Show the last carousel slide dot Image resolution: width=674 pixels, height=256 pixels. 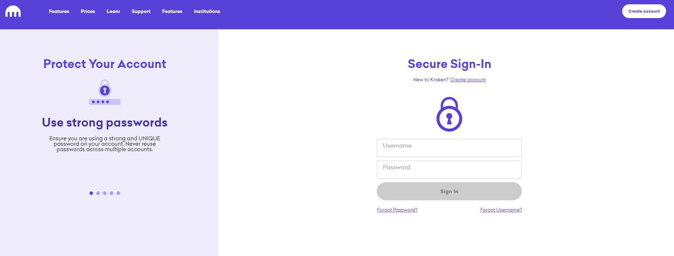tap(118, 193)
